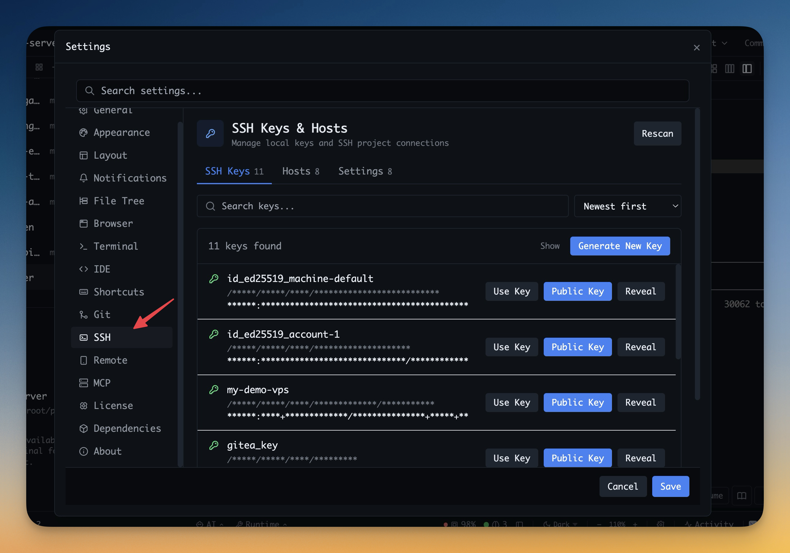Open the Git settings section

click(102, 315)
